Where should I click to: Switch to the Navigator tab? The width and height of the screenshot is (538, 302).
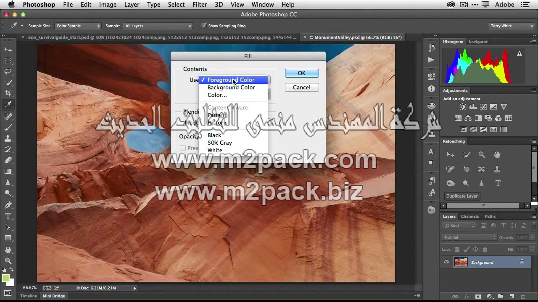point(478,42)
